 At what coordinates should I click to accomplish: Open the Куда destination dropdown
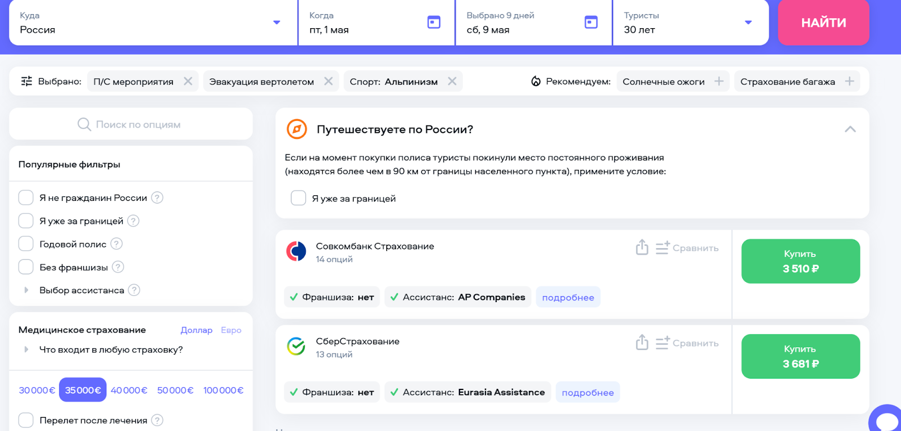tap(153, 23)
